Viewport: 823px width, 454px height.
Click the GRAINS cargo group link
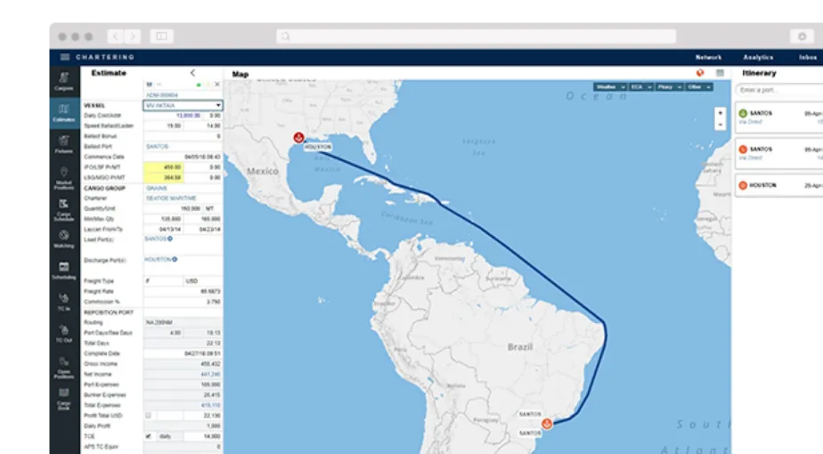tap(157, 188)
